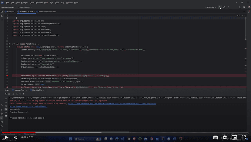Click the makemytrip.com URL in driver.get line
Image resolution: width=251 pixels, height=142 pixels.
tap(53, 58)
